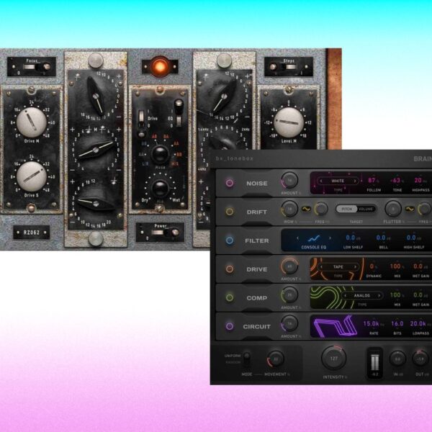Flip the Power switch on RZ062
This screenshot has width=432, height=432.
pyautogui.click(x=166, y=233)
